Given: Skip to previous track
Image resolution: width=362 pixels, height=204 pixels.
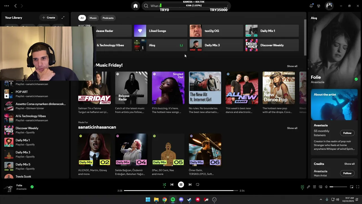Looking at the screenshot, I should coord(172,184).
